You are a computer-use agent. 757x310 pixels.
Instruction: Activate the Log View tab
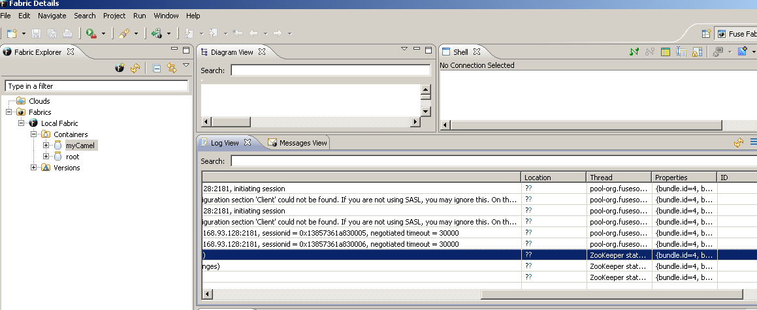click(x=225, y=143)
